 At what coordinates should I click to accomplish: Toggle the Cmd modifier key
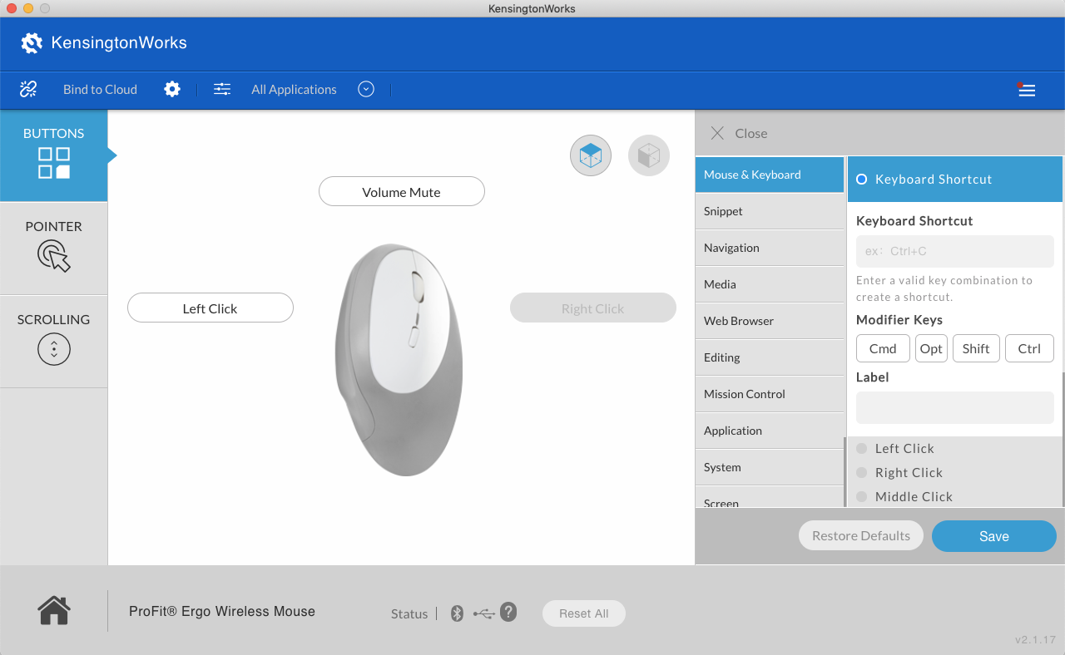click(883, 348)
